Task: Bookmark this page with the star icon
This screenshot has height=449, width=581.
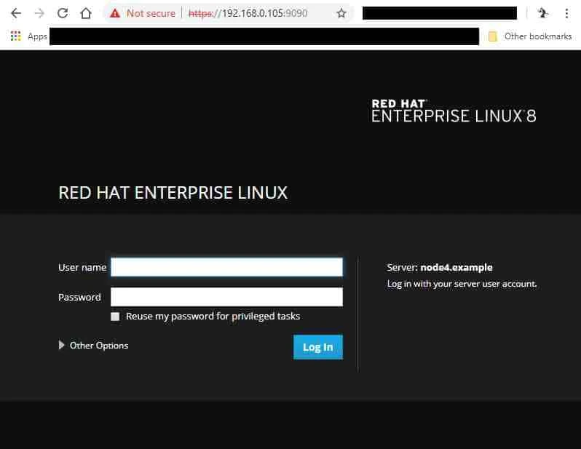Action: pyautogui.click(x=341, y=14)
